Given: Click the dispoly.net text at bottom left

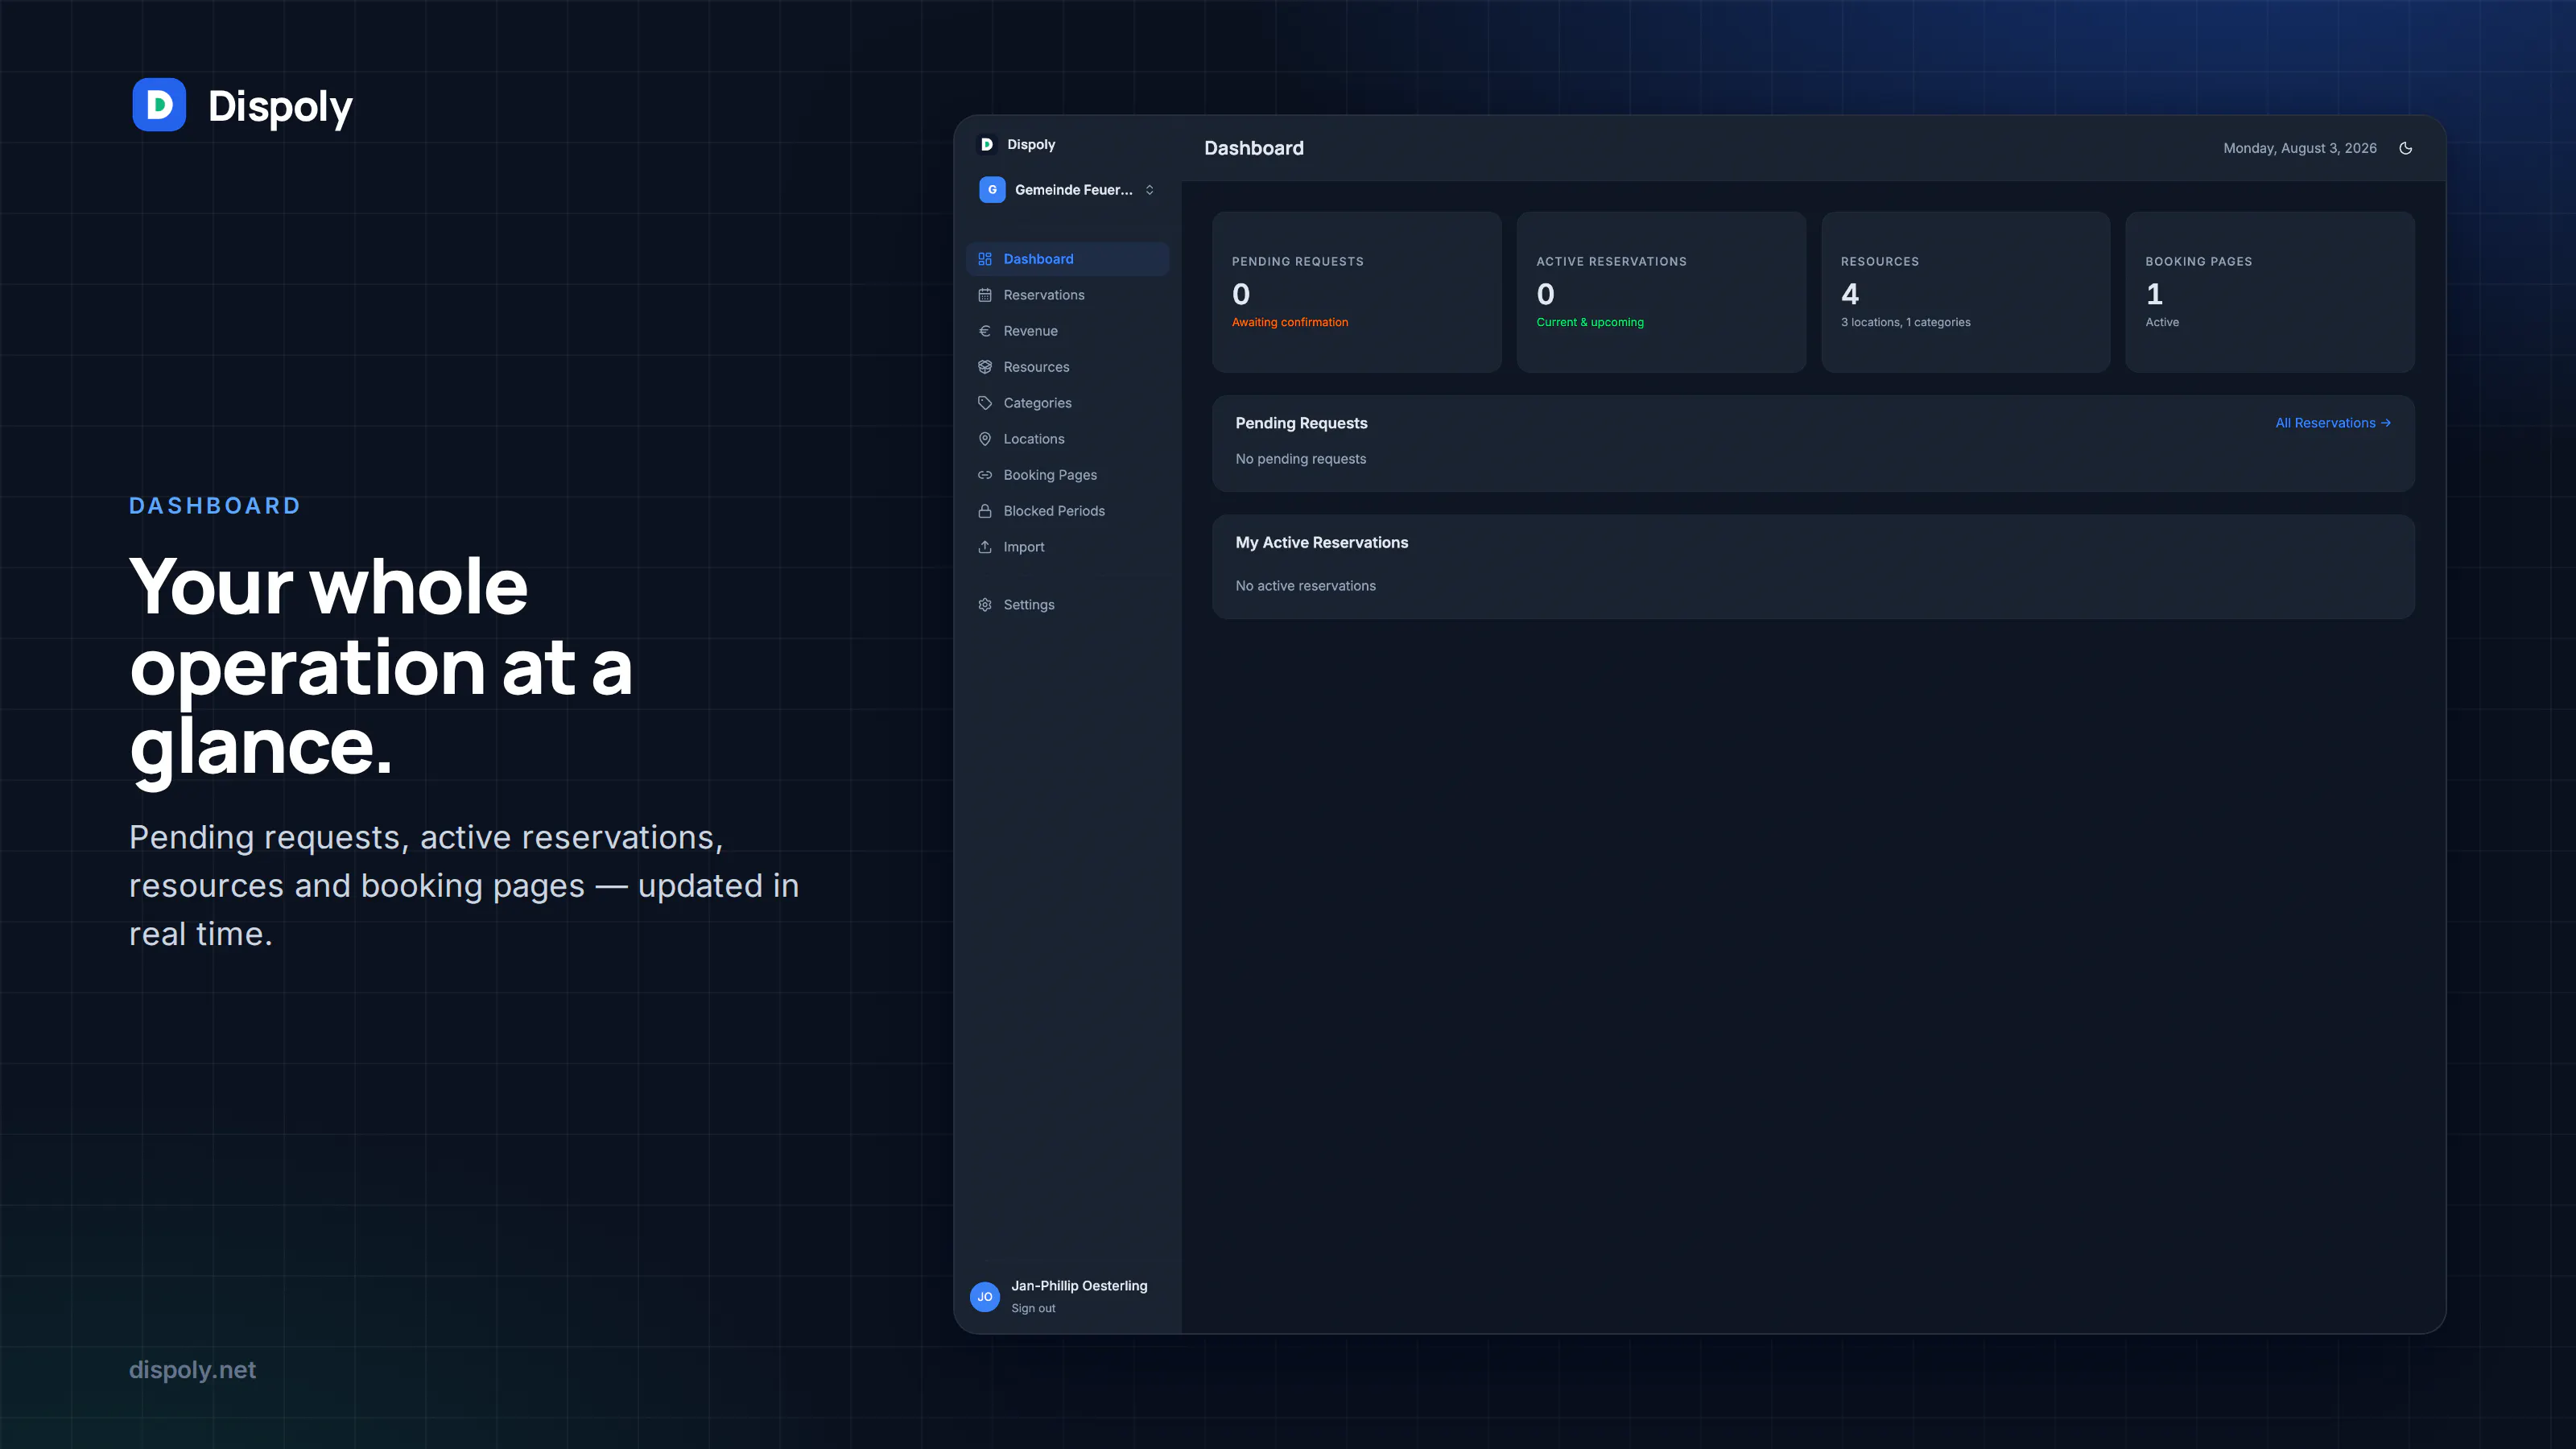Looking at the screenshot, I should click(x=192, y=1370).
